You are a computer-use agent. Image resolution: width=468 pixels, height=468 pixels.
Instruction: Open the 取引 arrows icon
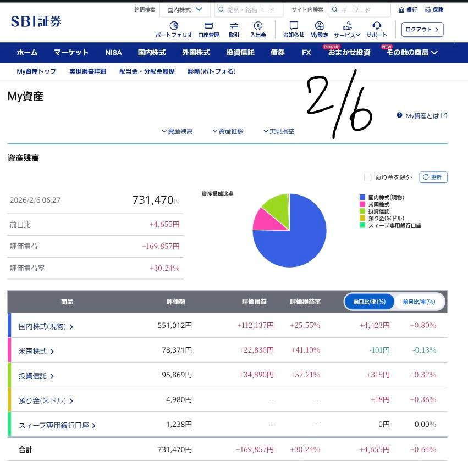pos(234,26)
